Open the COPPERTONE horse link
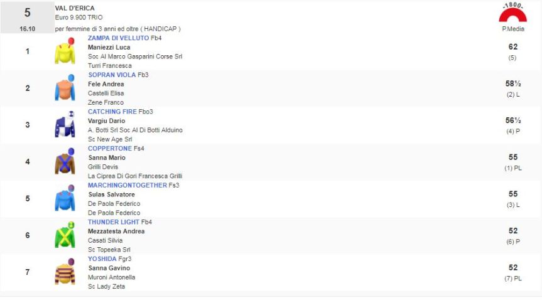 110,149
